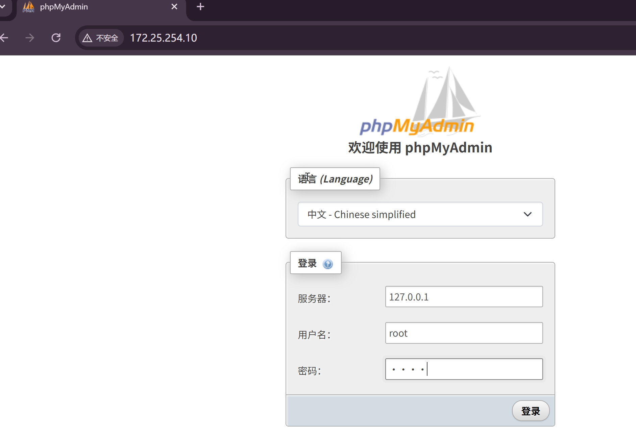This screenshot has width=636, height=436.
Task: Open the not-secure site info warning badge
Action: point(101,38)
